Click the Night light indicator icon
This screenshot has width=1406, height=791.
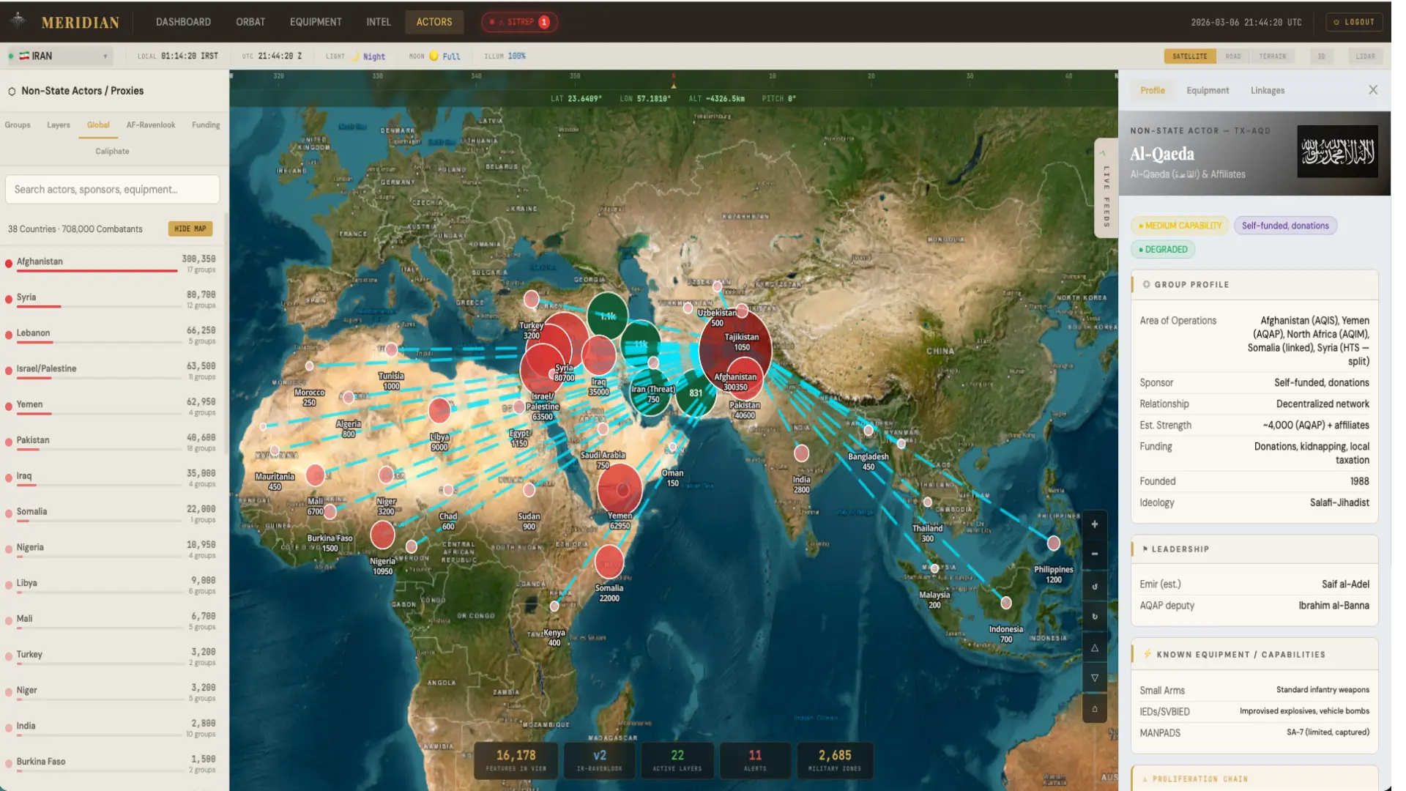coord(355,56)
